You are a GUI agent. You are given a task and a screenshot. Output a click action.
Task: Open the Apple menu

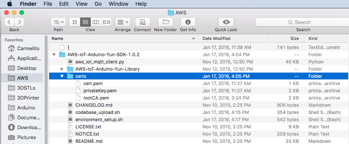pos(10,4)
